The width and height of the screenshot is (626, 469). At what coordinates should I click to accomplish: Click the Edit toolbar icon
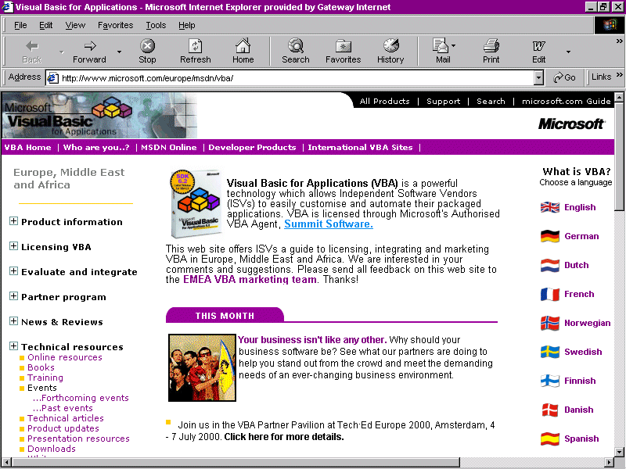tap(538, 46)
